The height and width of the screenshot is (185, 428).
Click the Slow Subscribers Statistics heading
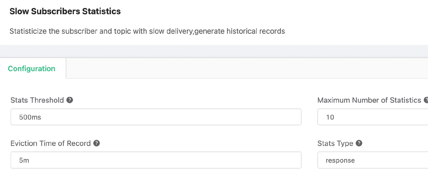[65, 11]
